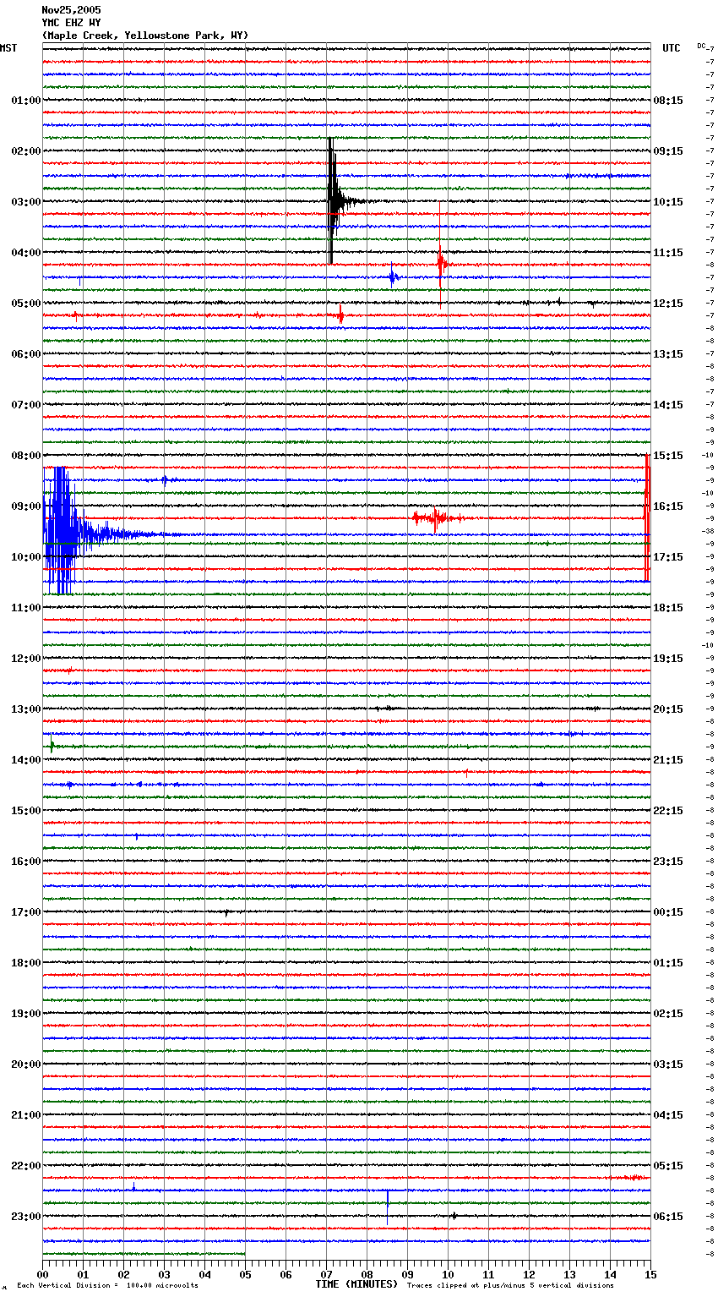Select the 11:00 MST row label

pos(26,608)
